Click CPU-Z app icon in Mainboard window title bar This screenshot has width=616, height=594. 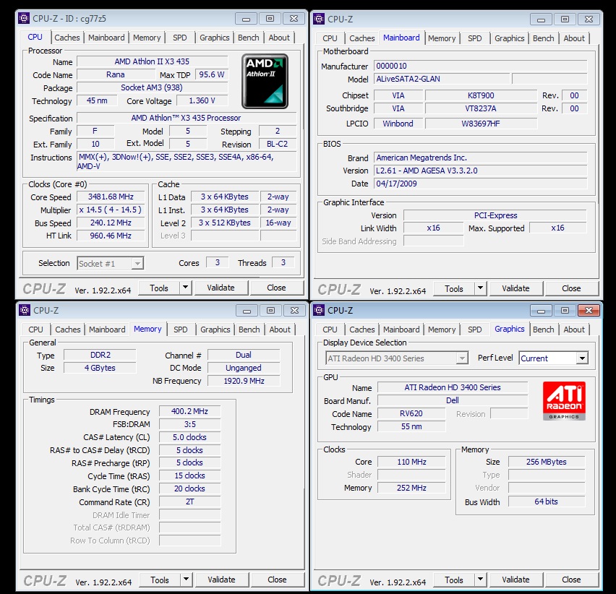click(319, 19)
